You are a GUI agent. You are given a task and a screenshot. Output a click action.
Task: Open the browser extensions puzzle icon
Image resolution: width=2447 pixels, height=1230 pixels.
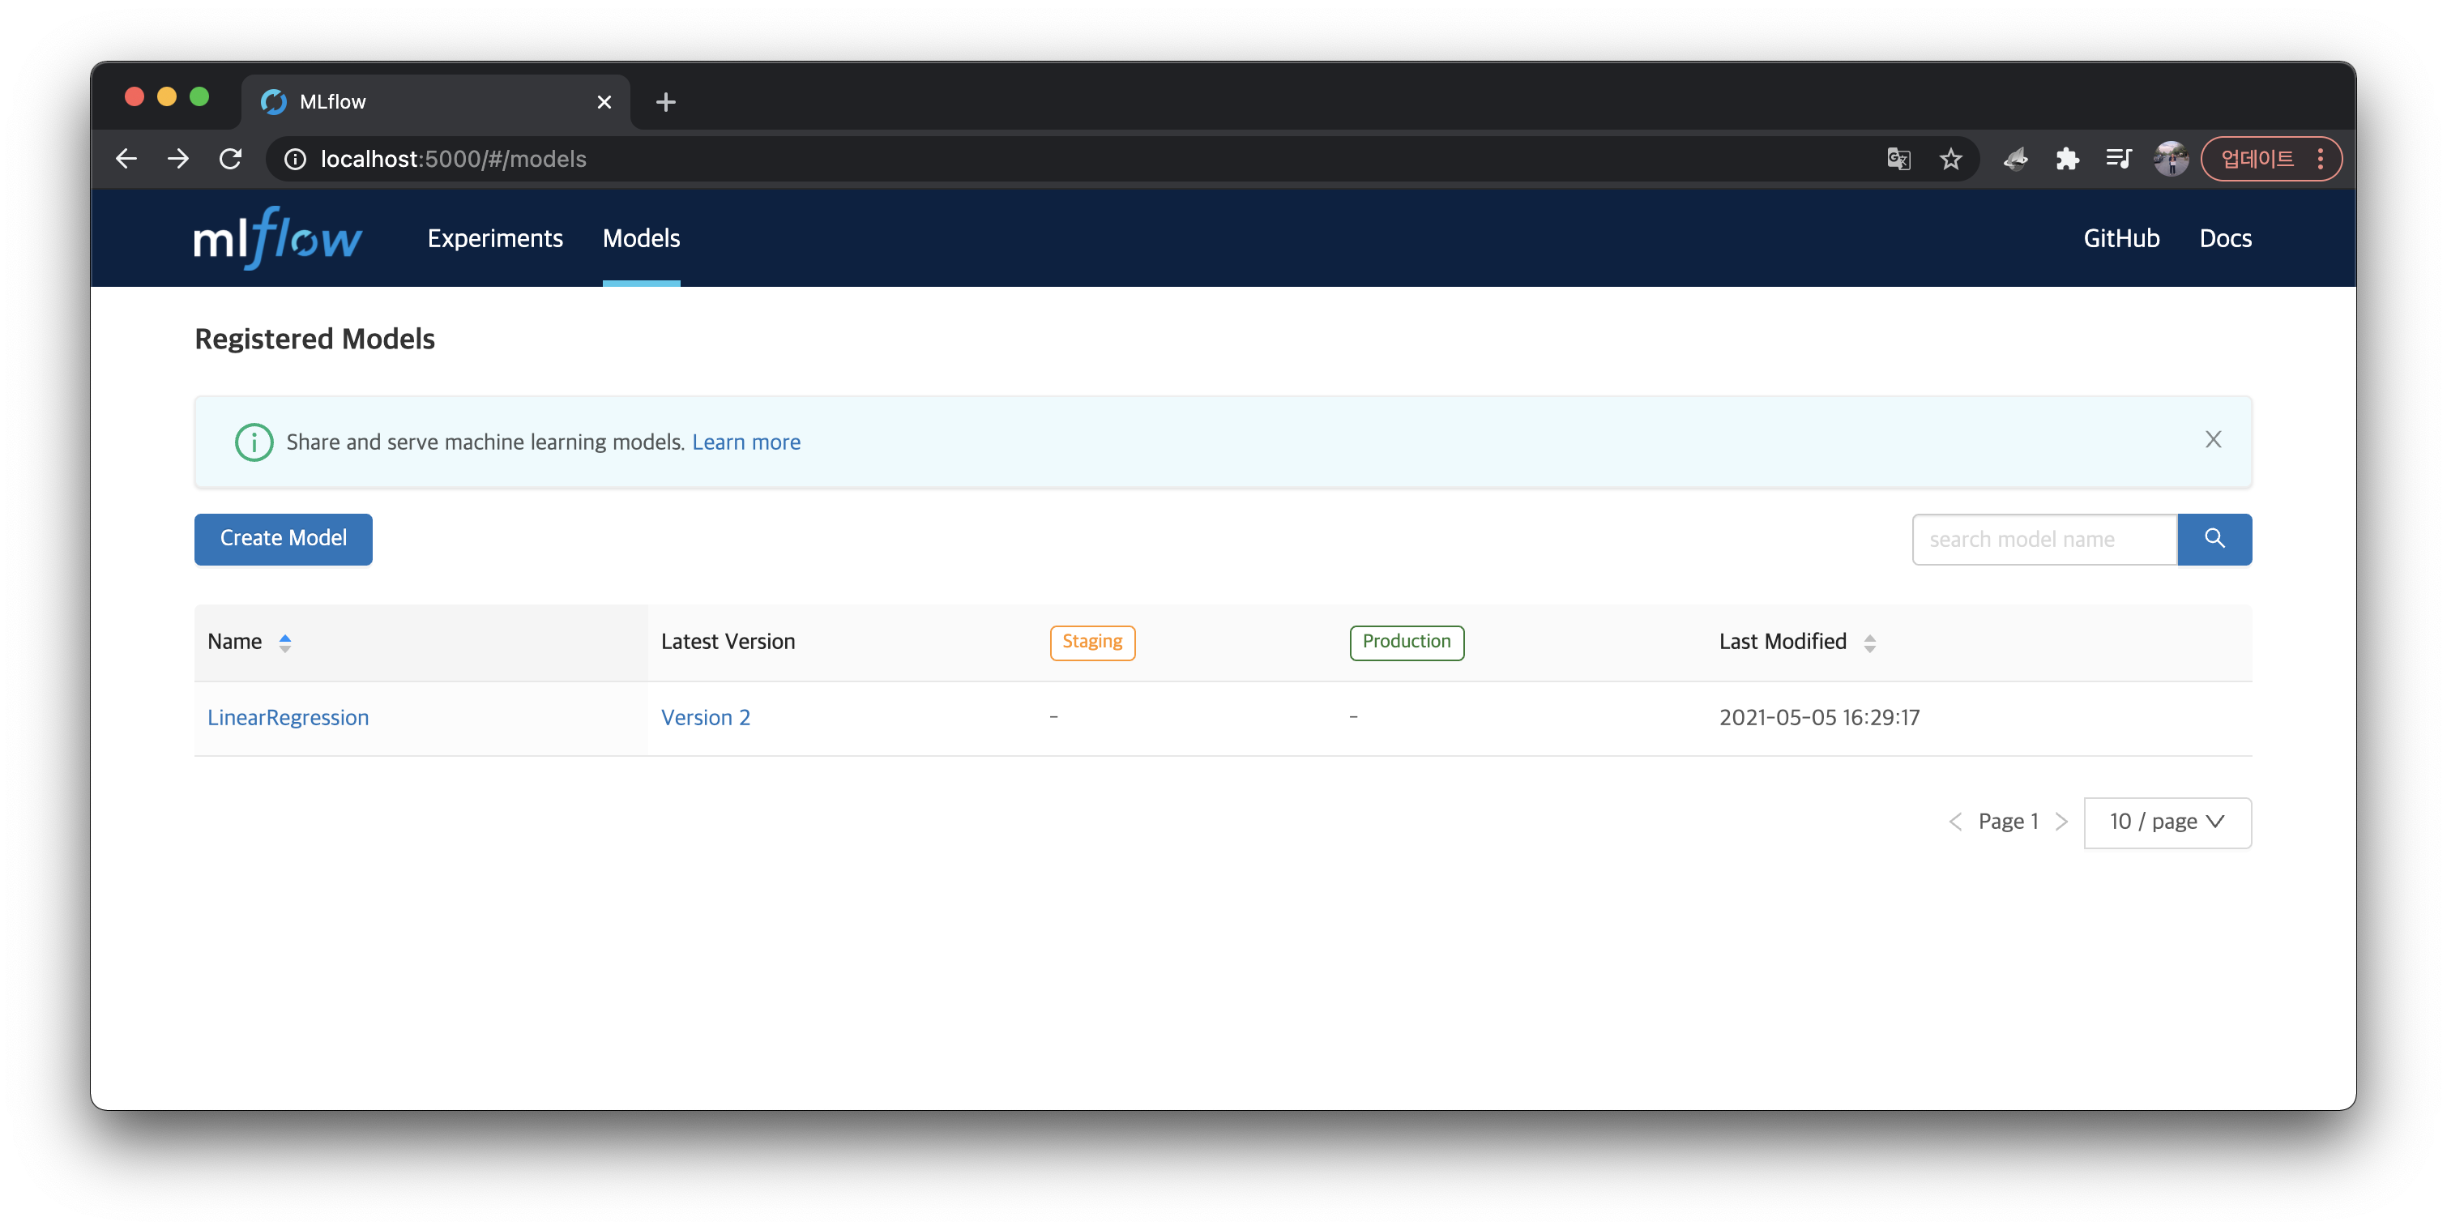pyautogui.click(x=2067, y=159)
